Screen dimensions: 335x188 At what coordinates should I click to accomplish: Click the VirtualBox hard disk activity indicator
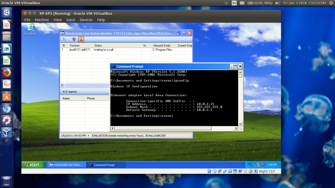(x=209, y=171)
